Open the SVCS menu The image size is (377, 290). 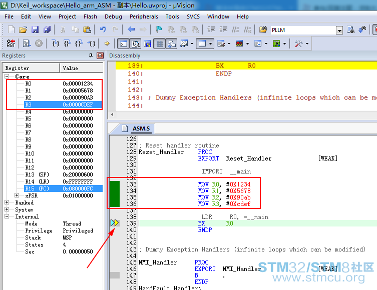(193, 16)
